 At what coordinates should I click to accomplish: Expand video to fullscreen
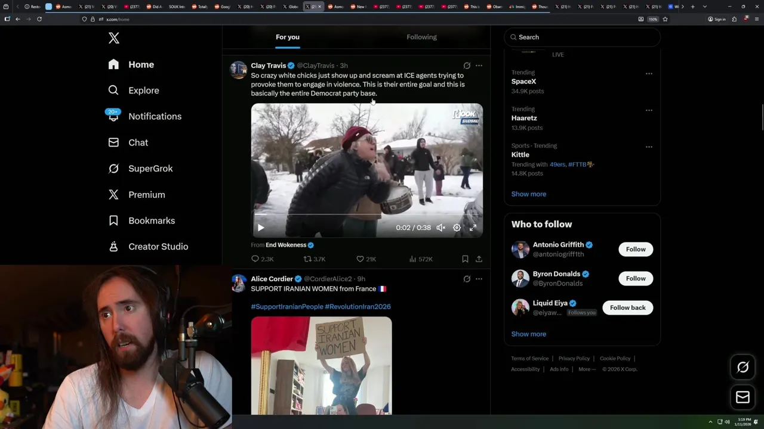(473, 228)
